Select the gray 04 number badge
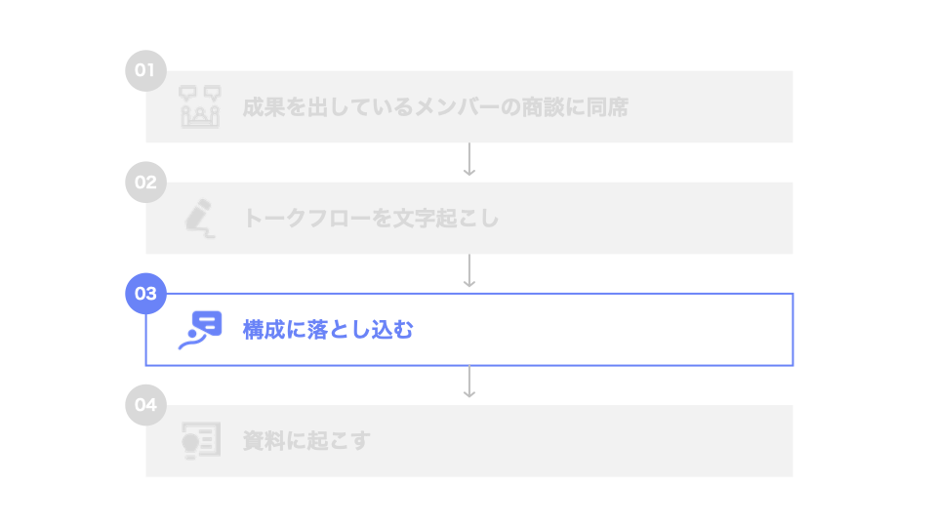Viewport: 937px width, 527px height. [146, 405]
